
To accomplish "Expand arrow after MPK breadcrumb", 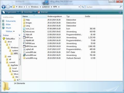I will click(x=59, y=7).
